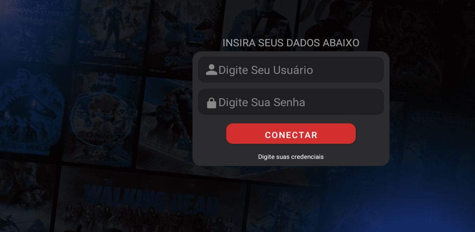Click the red CONECTAR button

point(291,134)
